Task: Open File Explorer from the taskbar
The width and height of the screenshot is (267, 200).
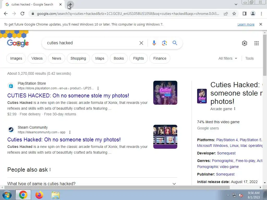Action: coord(56,195)
